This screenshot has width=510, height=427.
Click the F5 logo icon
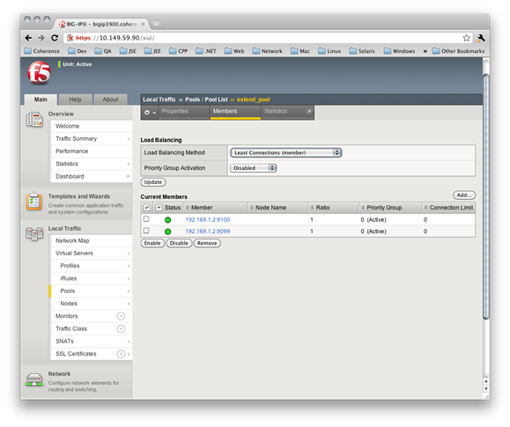[39, 72]
